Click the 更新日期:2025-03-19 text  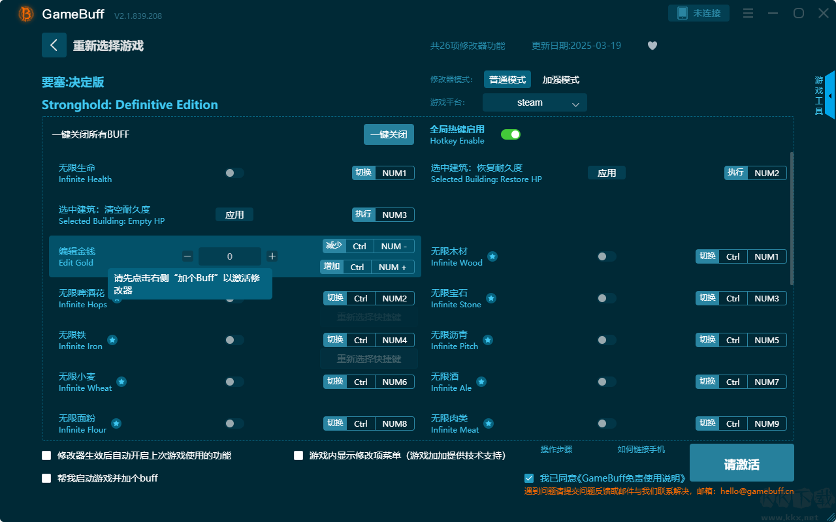[x=577, y=46]
